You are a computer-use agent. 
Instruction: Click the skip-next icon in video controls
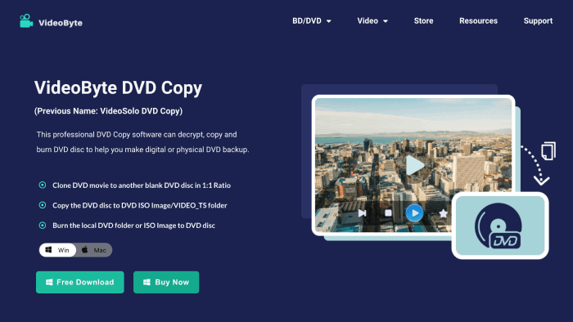coord(362,213)
